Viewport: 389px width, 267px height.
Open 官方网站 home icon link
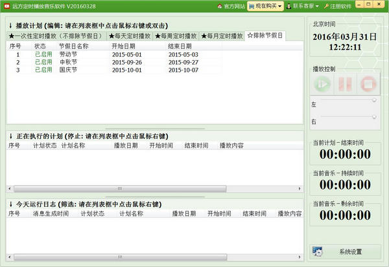219,6
